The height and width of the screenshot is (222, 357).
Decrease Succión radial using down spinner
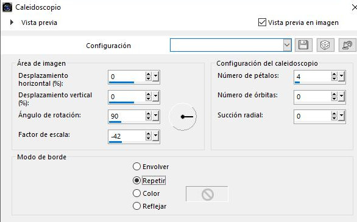tap(334, 118)
